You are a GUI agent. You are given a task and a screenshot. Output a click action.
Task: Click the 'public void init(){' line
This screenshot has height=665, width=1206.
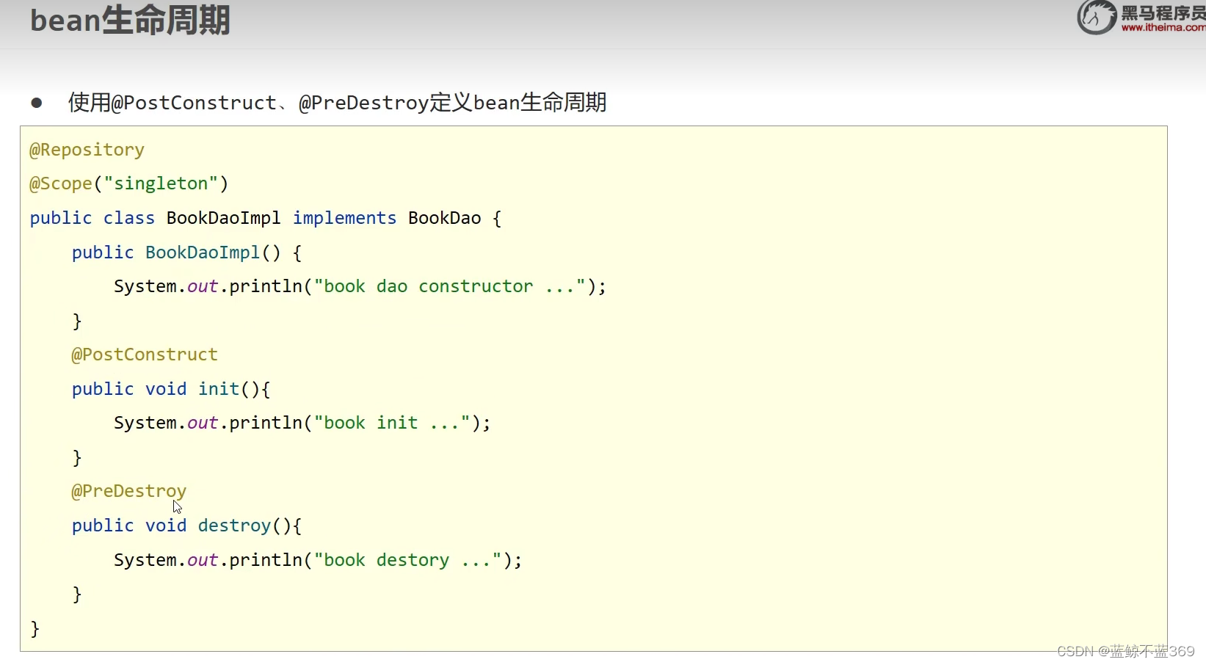171,389
